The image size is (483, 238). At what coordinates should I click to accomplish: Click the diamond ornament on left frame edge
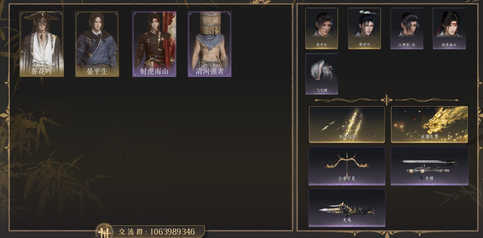click(x=4, y=115)
